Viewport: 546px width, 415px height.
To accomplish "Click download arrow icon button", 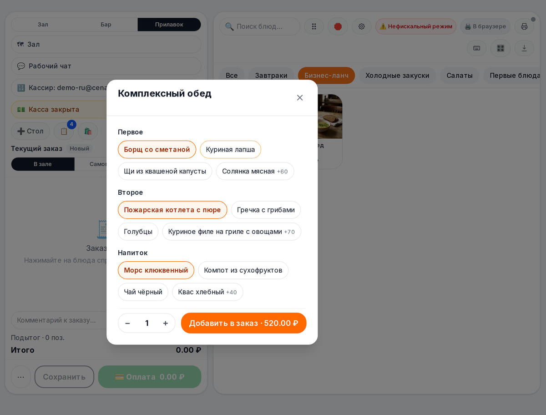I will click(x=524, y=48).
